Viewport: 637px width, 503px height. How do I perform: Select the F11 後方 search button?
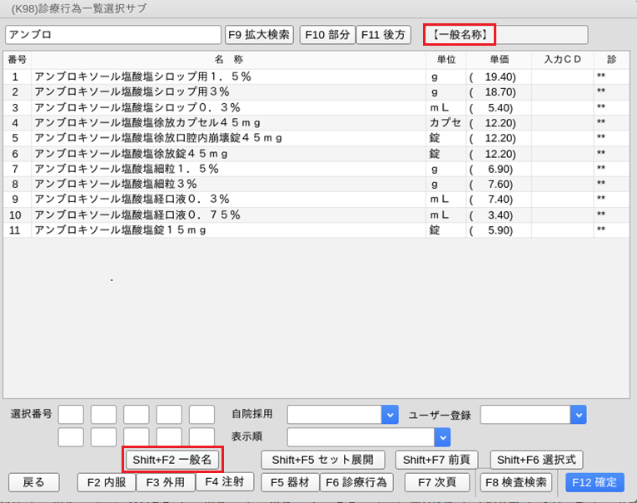(x=384, y=35)
